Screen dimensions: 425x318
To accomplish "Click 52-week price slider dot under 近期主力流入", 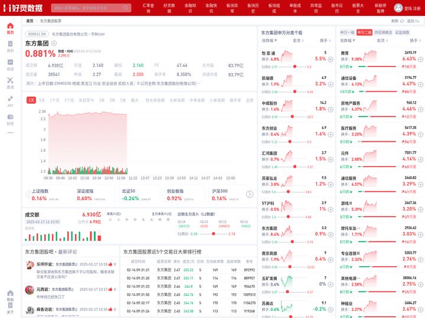I will point(214,234).
